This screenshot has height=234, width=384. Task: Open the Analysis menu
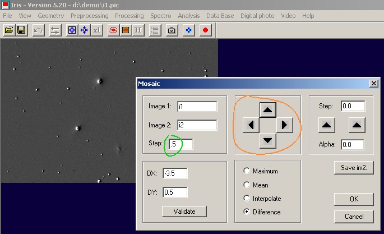[188, 16]
